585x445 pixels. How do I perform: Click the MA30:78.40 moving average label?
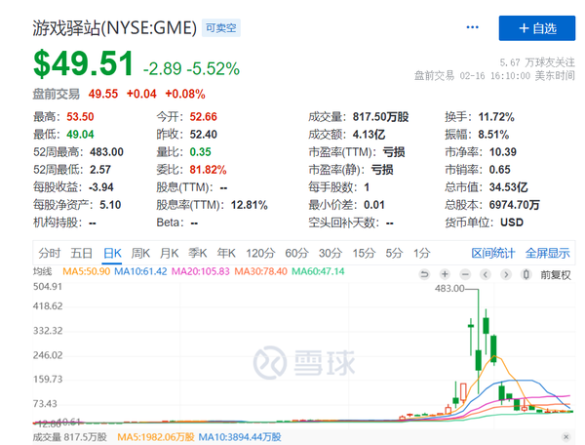(x=260, y=271)
